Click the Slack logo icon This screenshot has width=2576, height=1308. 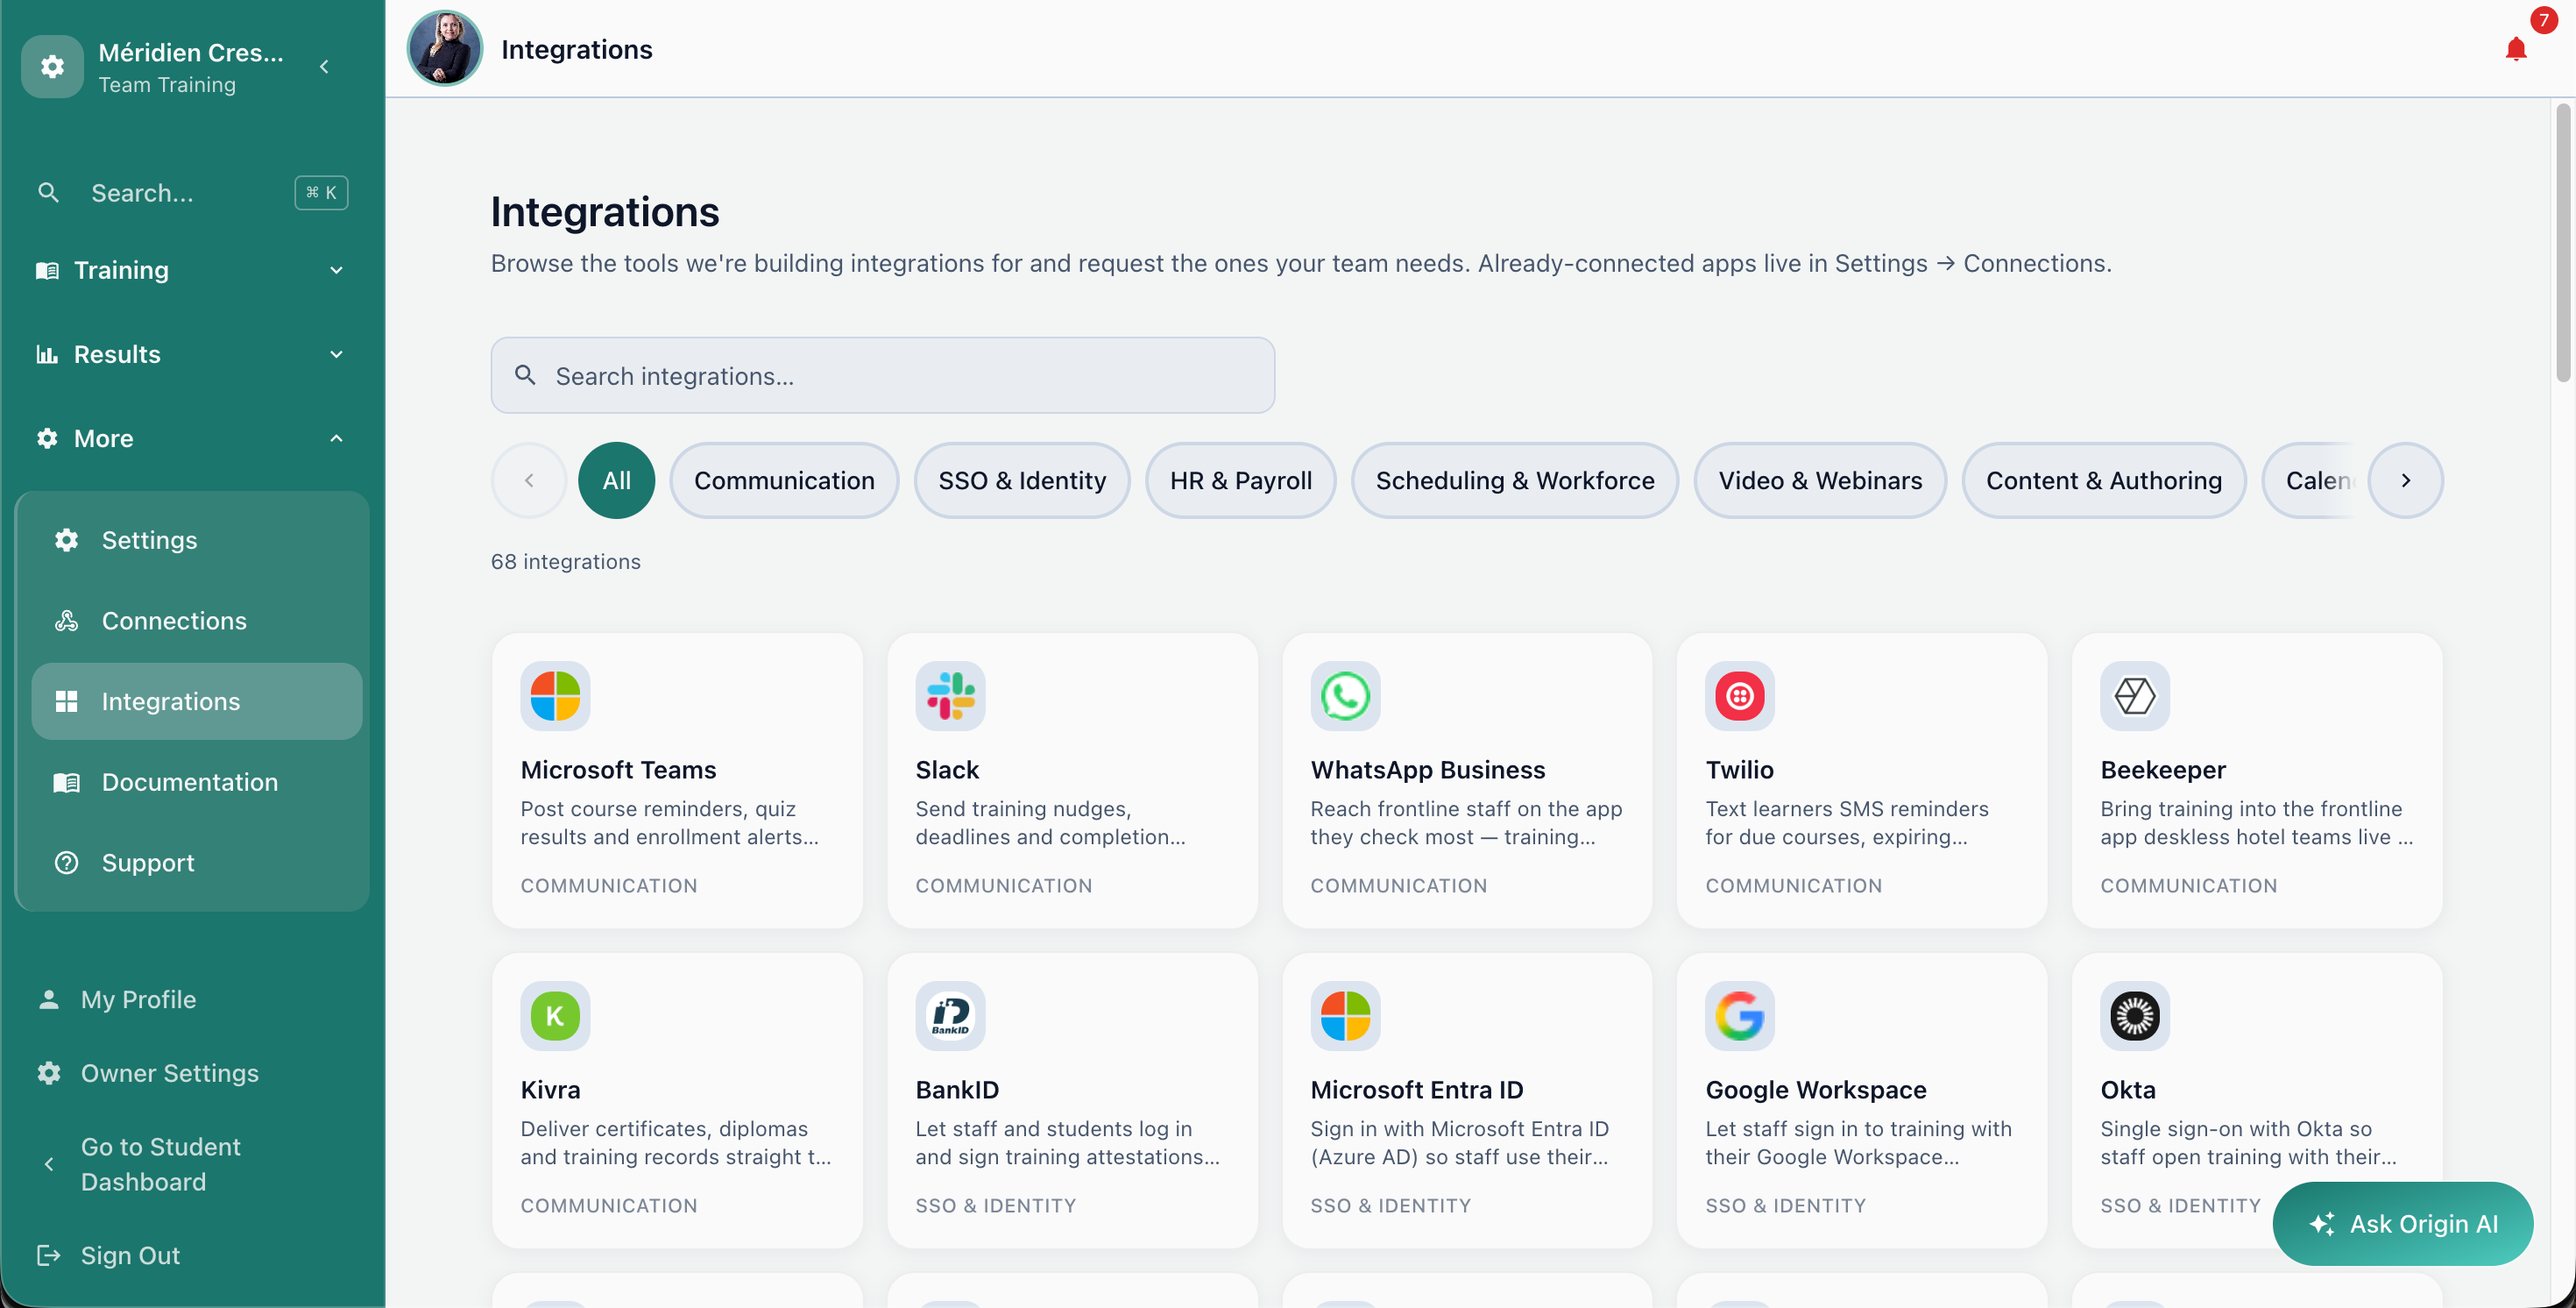pyautogui.click(x=950, y=695)
